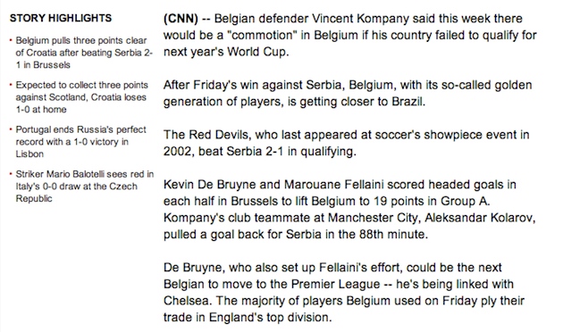Click the bold (CNN) dateline text
563x332 pixels.
[x=181, y=19]
